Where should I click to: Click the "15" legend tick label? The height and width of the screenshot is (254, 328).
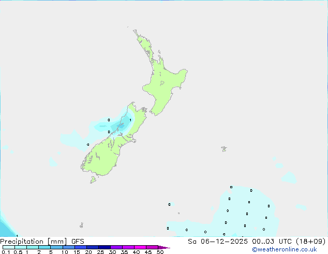click(77, 252)
